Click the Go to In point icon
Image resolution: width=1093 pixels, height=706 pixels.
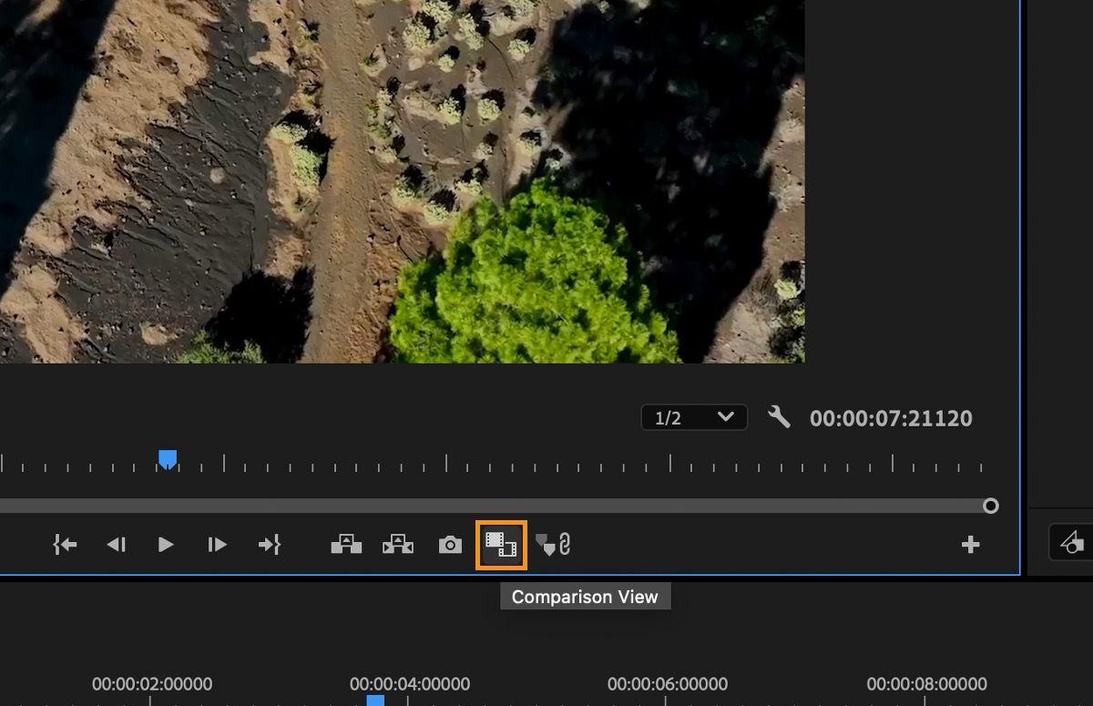tap(65, 544)
